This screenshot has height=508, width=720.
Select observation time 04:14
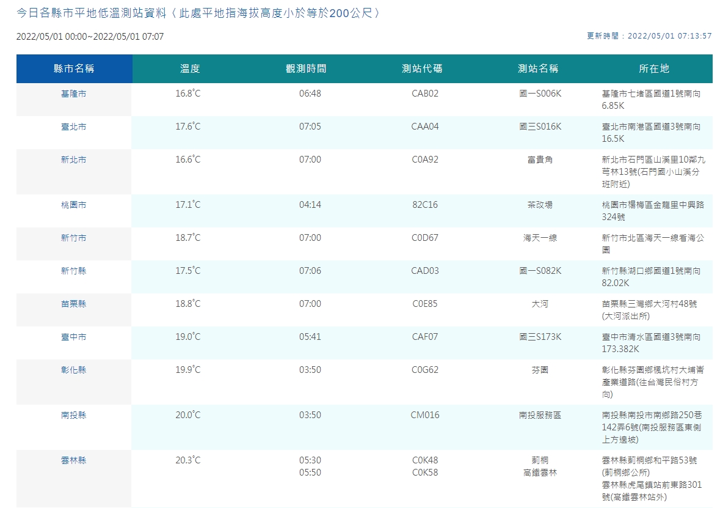point(310,205)
